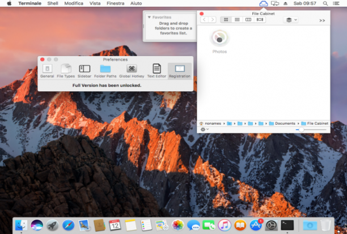Open Terminal from the Dock

point(287,225)
